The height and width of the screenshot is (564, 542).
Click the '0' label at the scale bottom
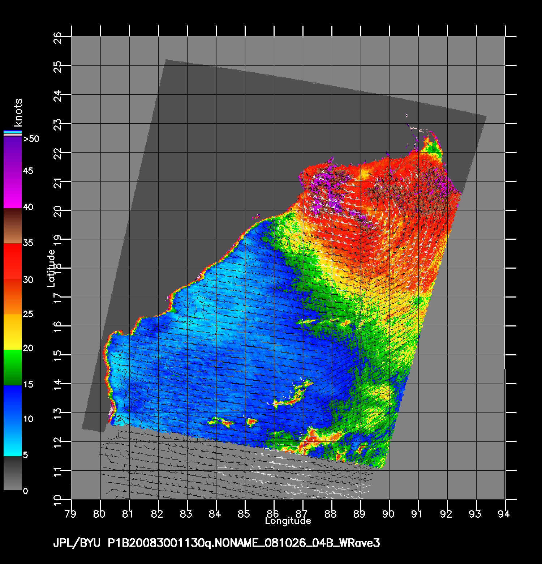[x=25, y=491]
